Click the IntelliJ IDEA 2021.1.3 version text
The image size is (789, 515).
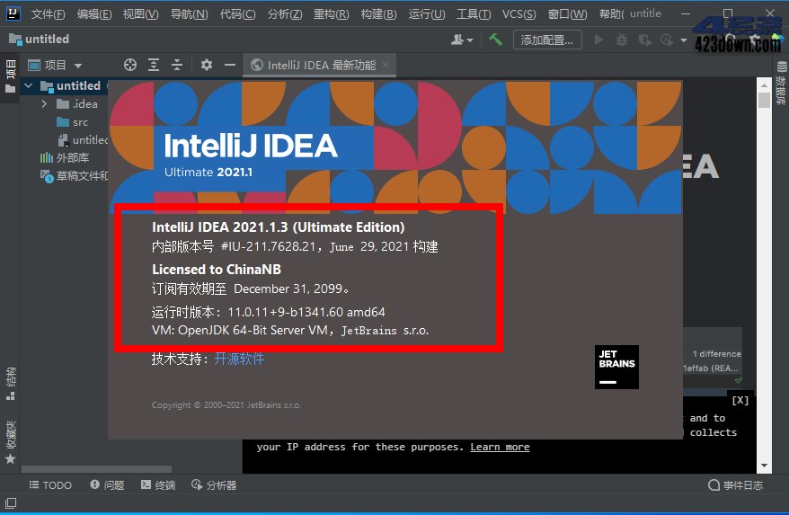click(x=279, y=227)
